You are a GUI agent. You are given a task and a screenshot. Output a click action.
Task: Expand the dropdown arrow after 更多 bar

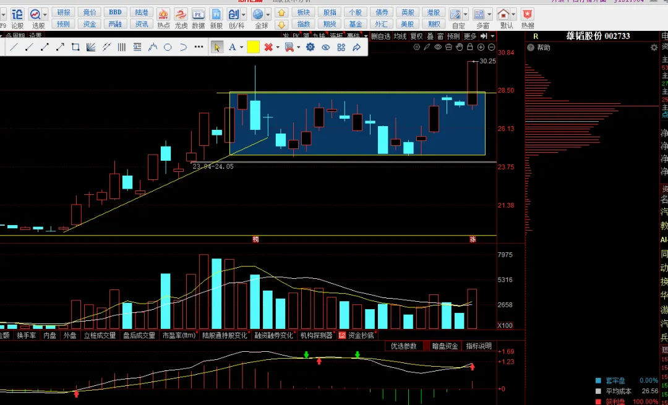click(492, 36)
